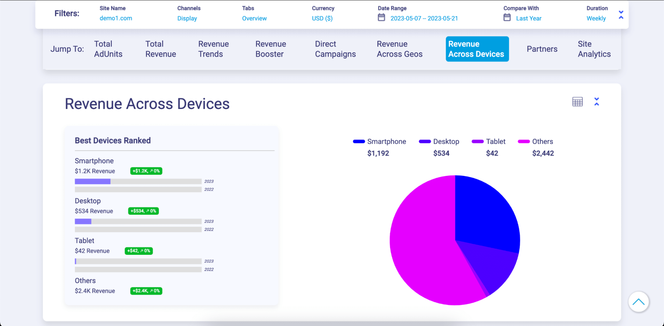The height and width of the screenshot is (326, 664).
Task: Jump to Total Revenue section
Action: click(160, 49)
